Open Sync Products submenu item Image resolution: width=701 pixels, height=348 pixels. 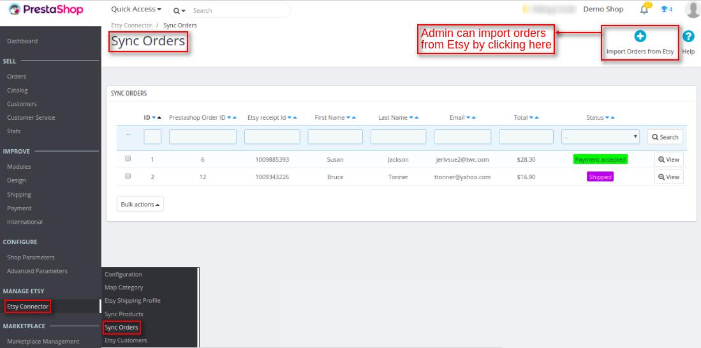(124, 314)
